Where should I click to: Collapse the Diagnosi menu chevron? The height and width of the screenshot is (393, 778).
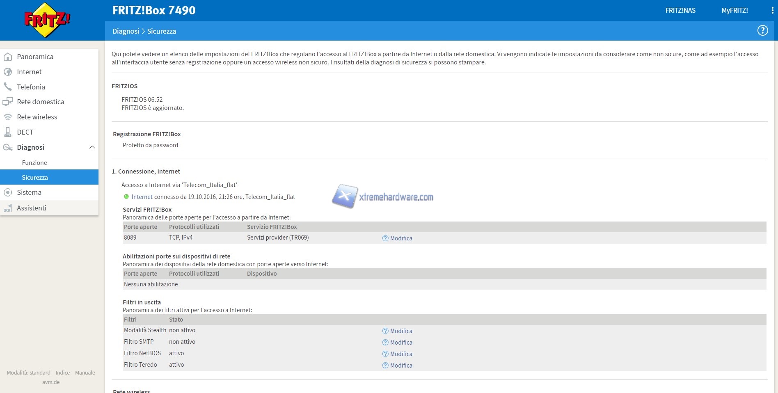[92, 147]
